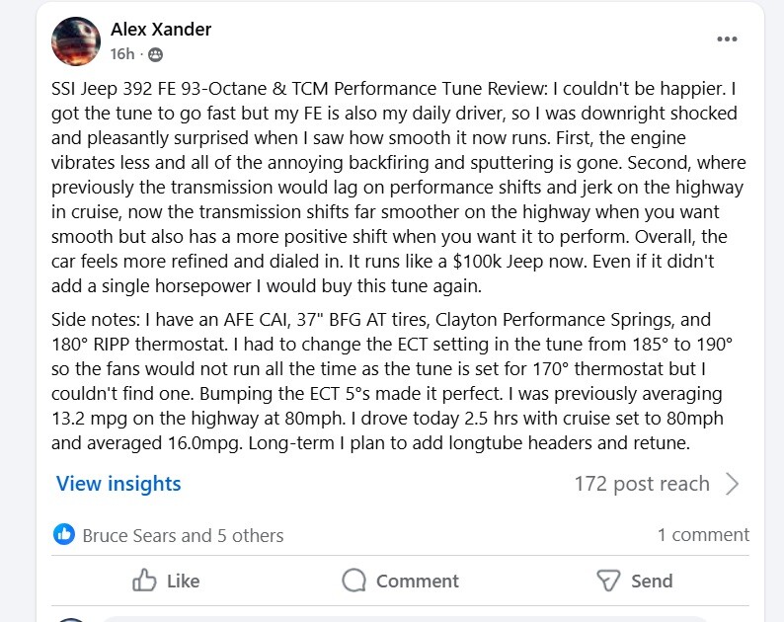Click the blue thumbs-up reaction icon
This screenshot has height=622, width=784.
[64, 534]
